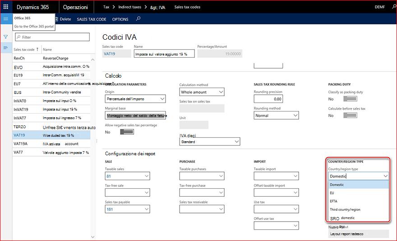Screen dimensions: 397x241
Task: Select InVAT0 row in list
Action: (51, 101)
